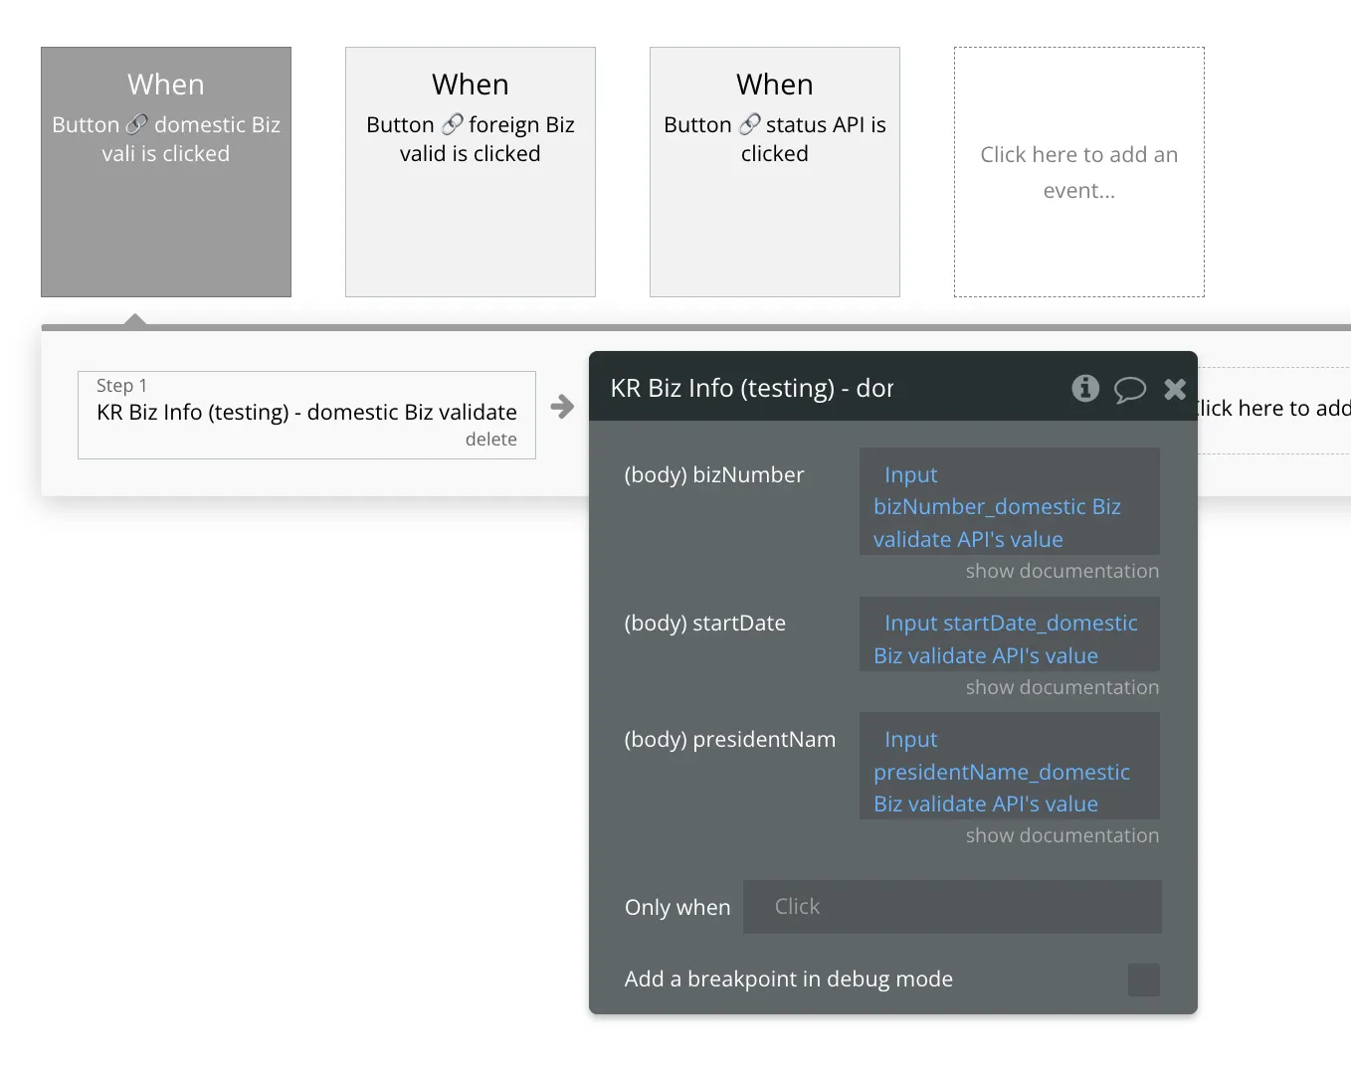Show documentation for bizNumber field
Screen dimensions: 1351x1066
[1061, 572]
